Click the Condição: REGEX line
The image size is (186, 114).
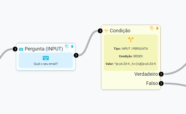[131, 56]
